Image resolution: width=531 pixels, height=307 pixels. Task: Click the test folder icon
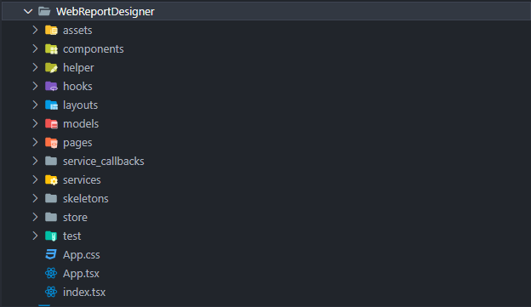[x=51, y=236]
